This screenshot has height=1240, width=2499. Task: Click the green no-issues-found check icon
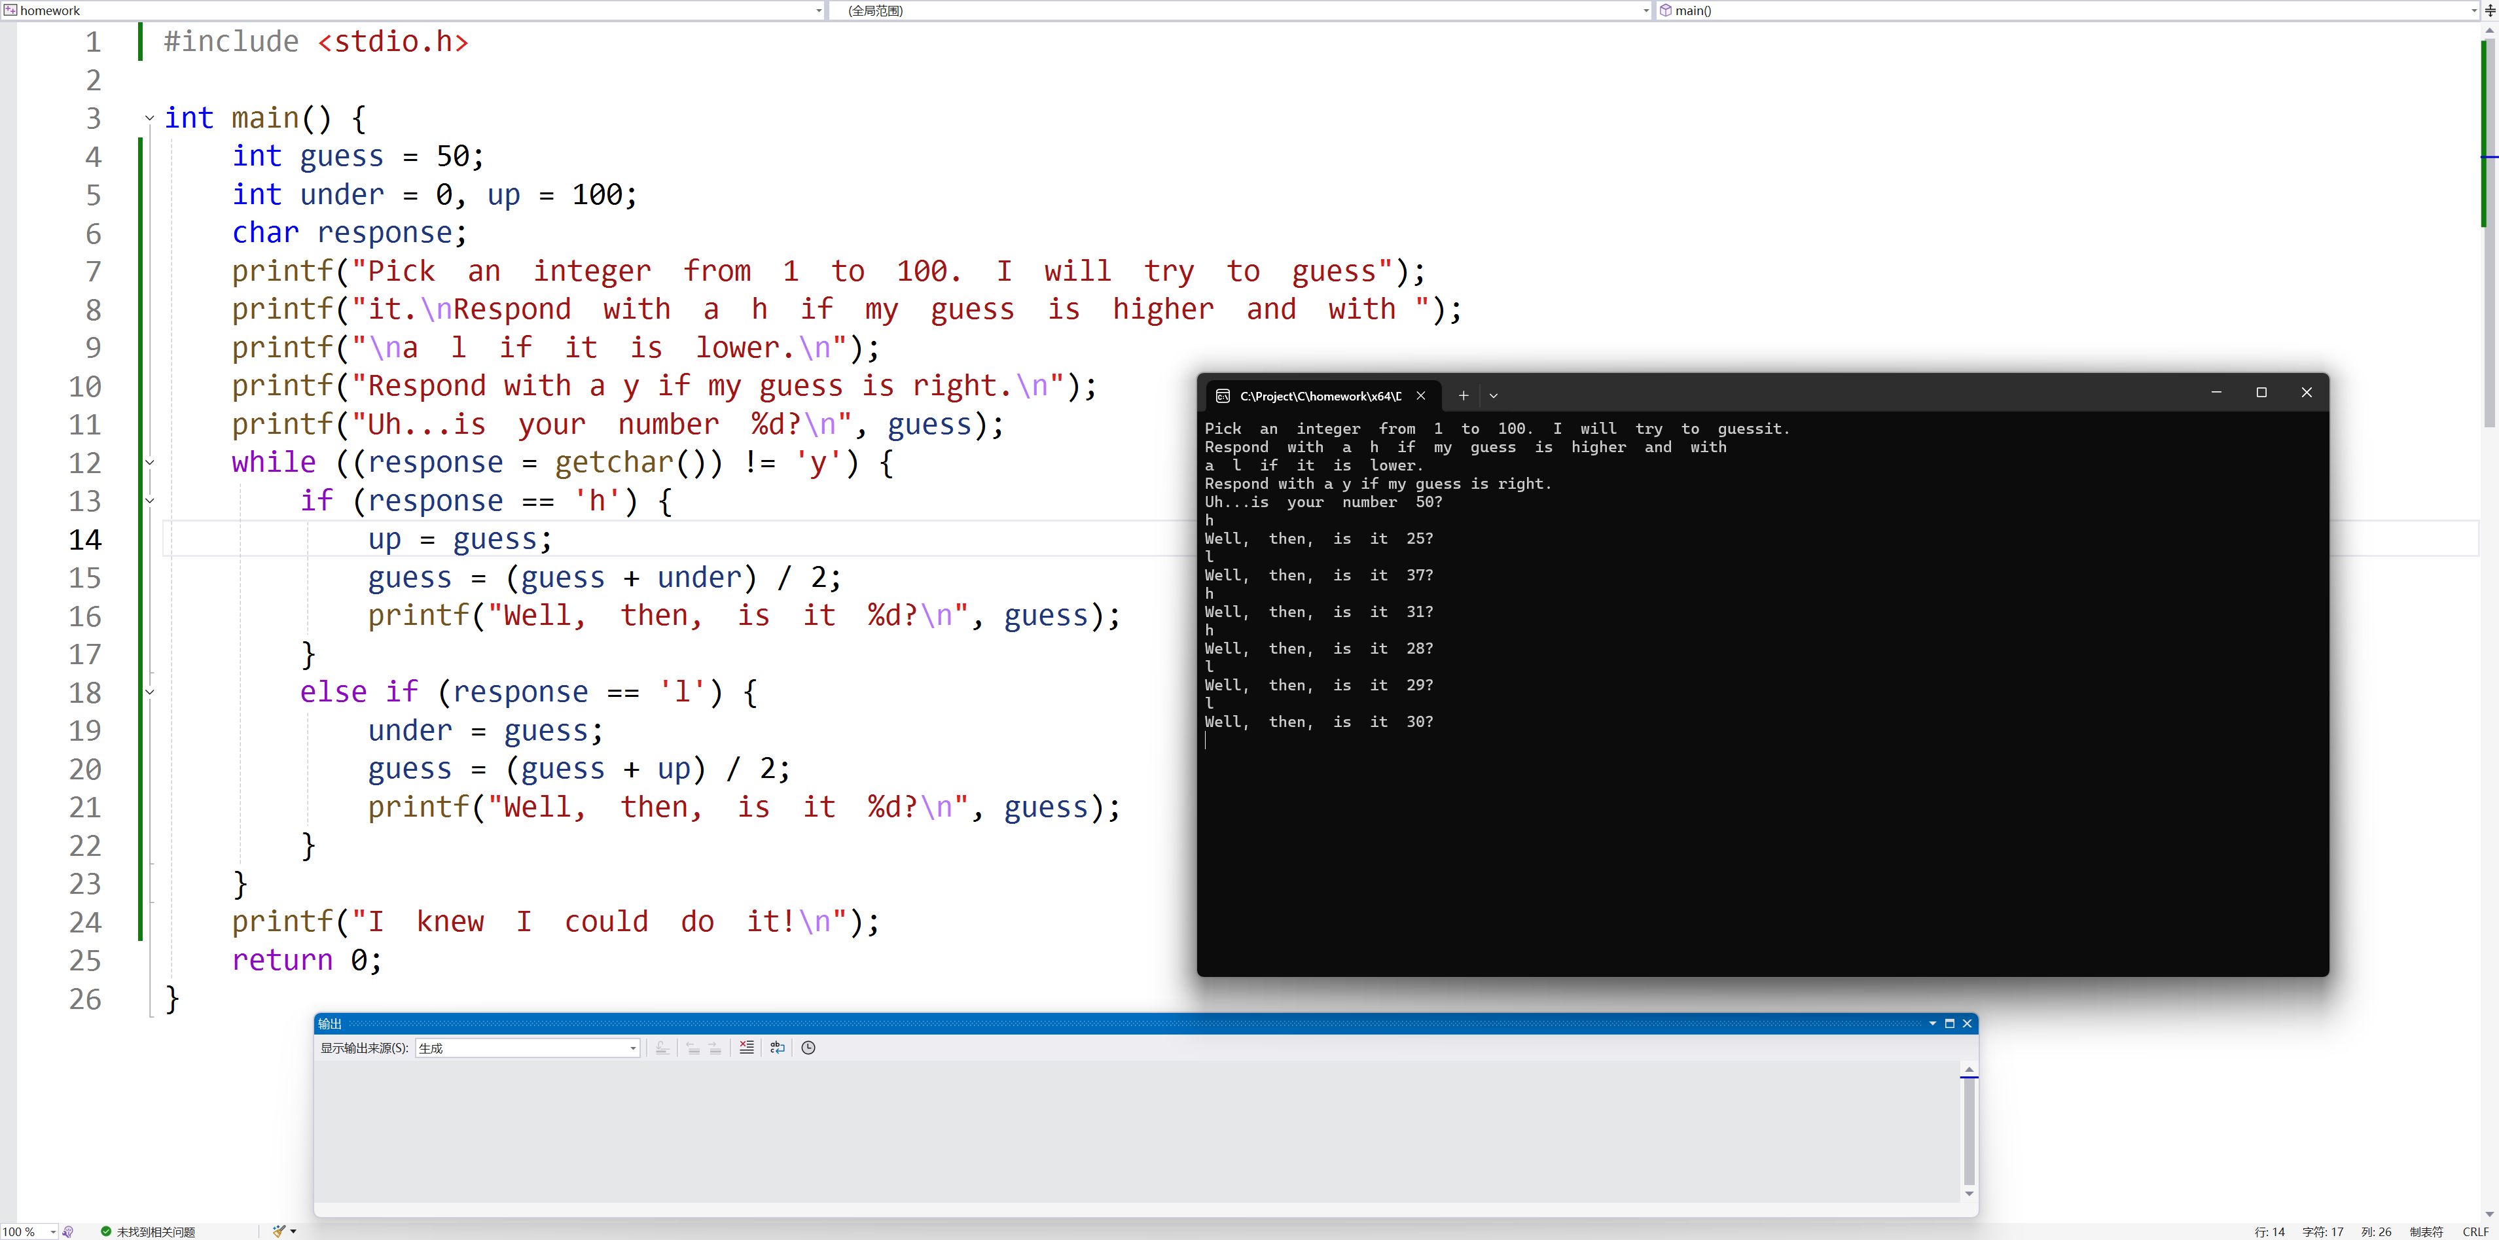click(x=106, y=1231)
